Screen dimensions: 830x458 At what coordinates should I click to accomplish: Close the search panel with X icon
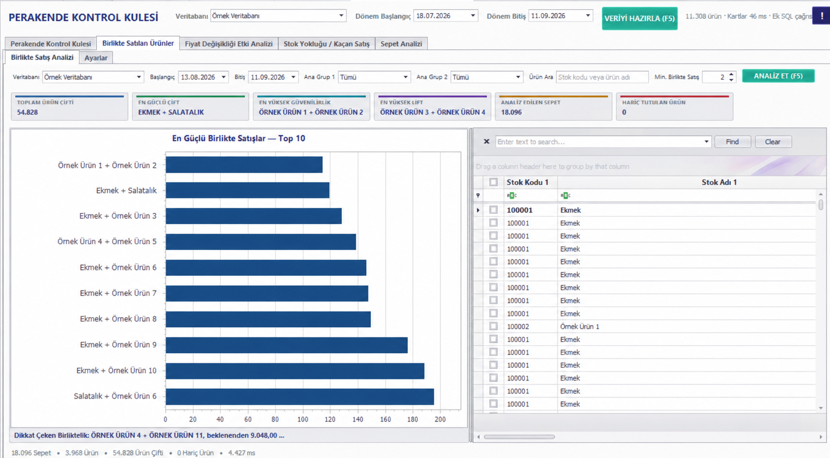coord(486,142)
